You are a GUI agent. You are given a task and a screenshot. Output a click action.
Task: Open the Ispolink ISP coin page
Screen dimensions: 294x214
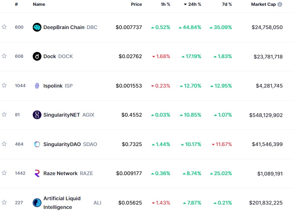[x=58, y=86]
